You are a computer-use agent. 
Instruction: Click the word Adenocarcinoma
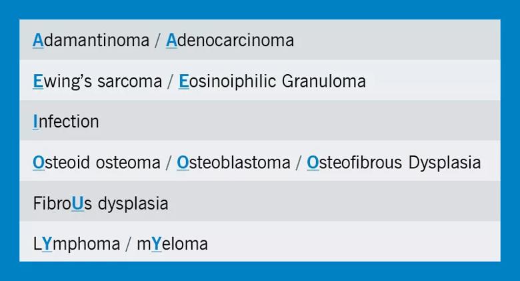[230, 41]
